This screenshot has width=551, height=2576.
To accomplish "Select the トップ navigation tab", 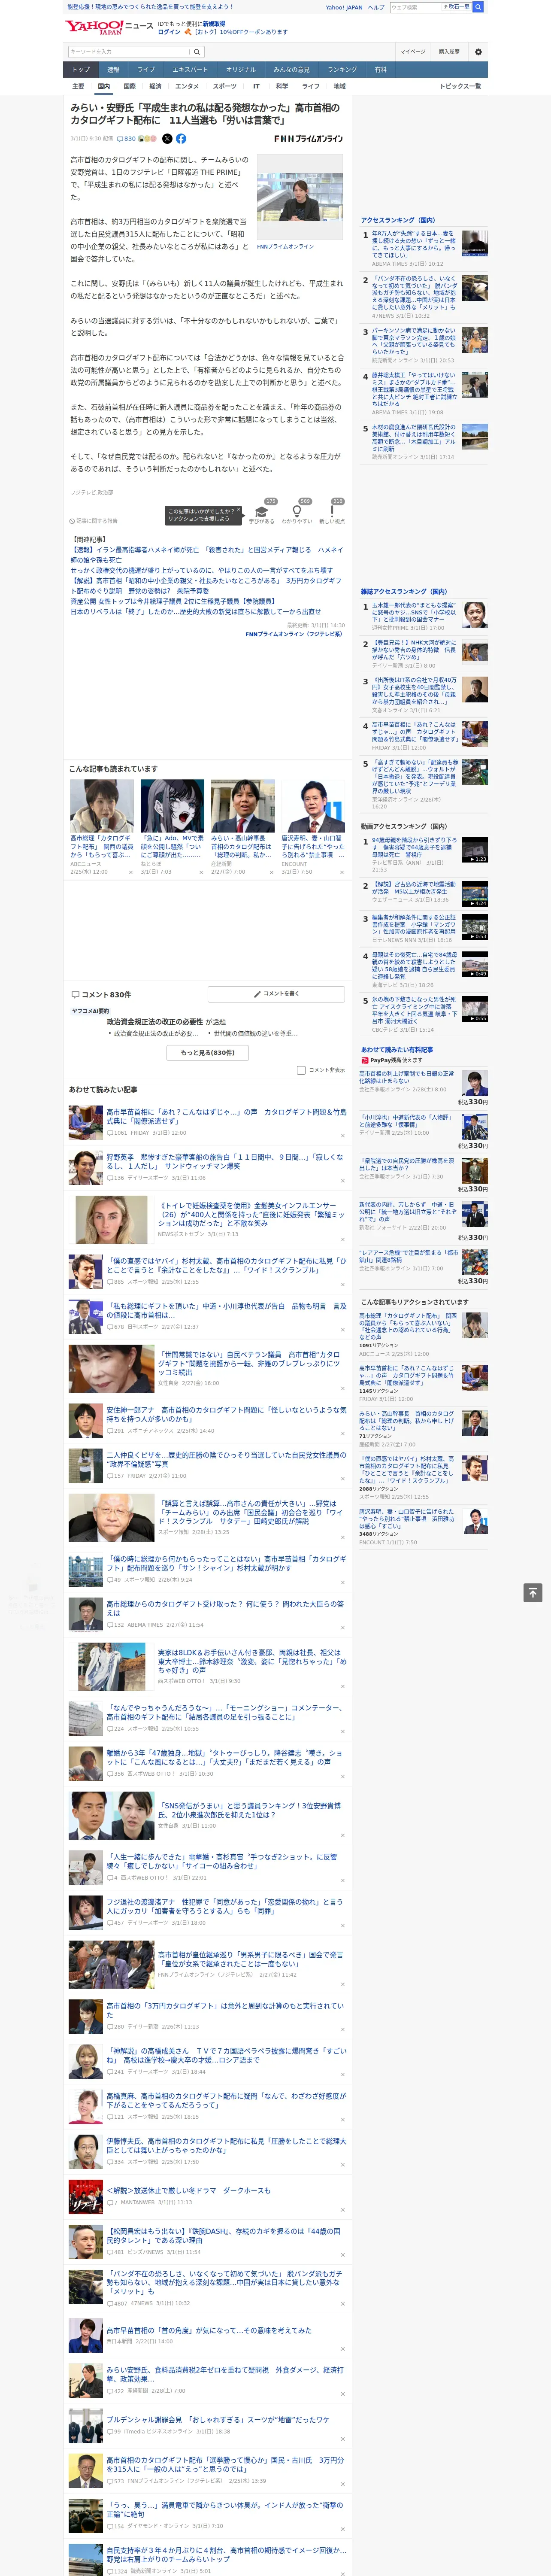I will point(81,70).
